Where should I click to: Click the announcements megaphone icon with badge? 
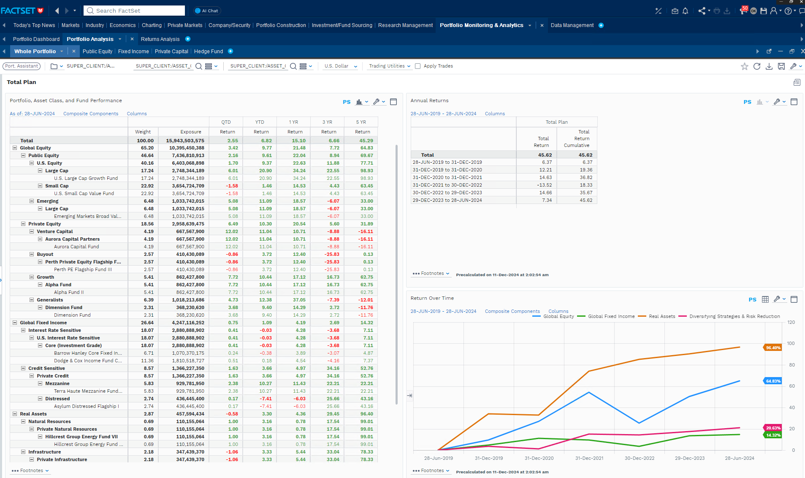pyautogui.click(x=743, y=11)
